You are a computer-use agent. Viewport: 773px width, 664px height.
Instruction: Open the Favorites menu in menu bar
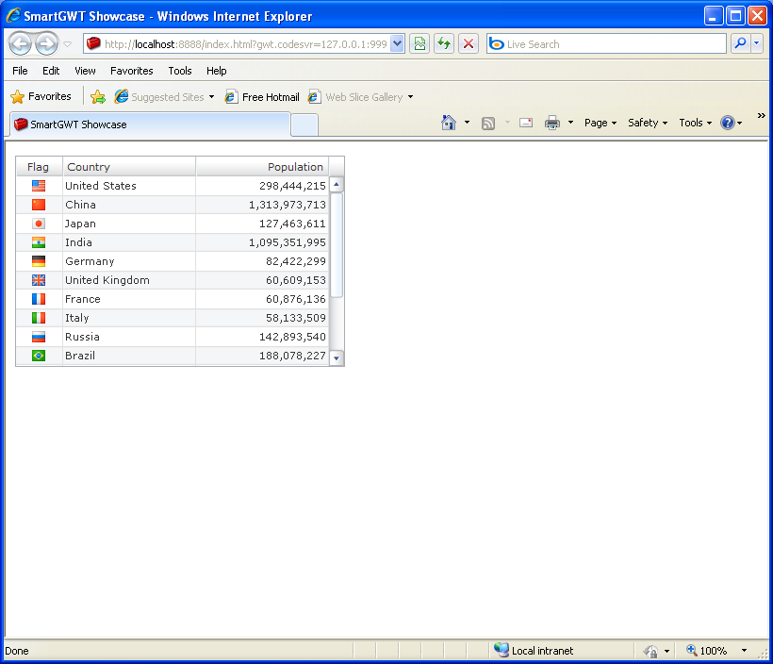coord(132,71)
